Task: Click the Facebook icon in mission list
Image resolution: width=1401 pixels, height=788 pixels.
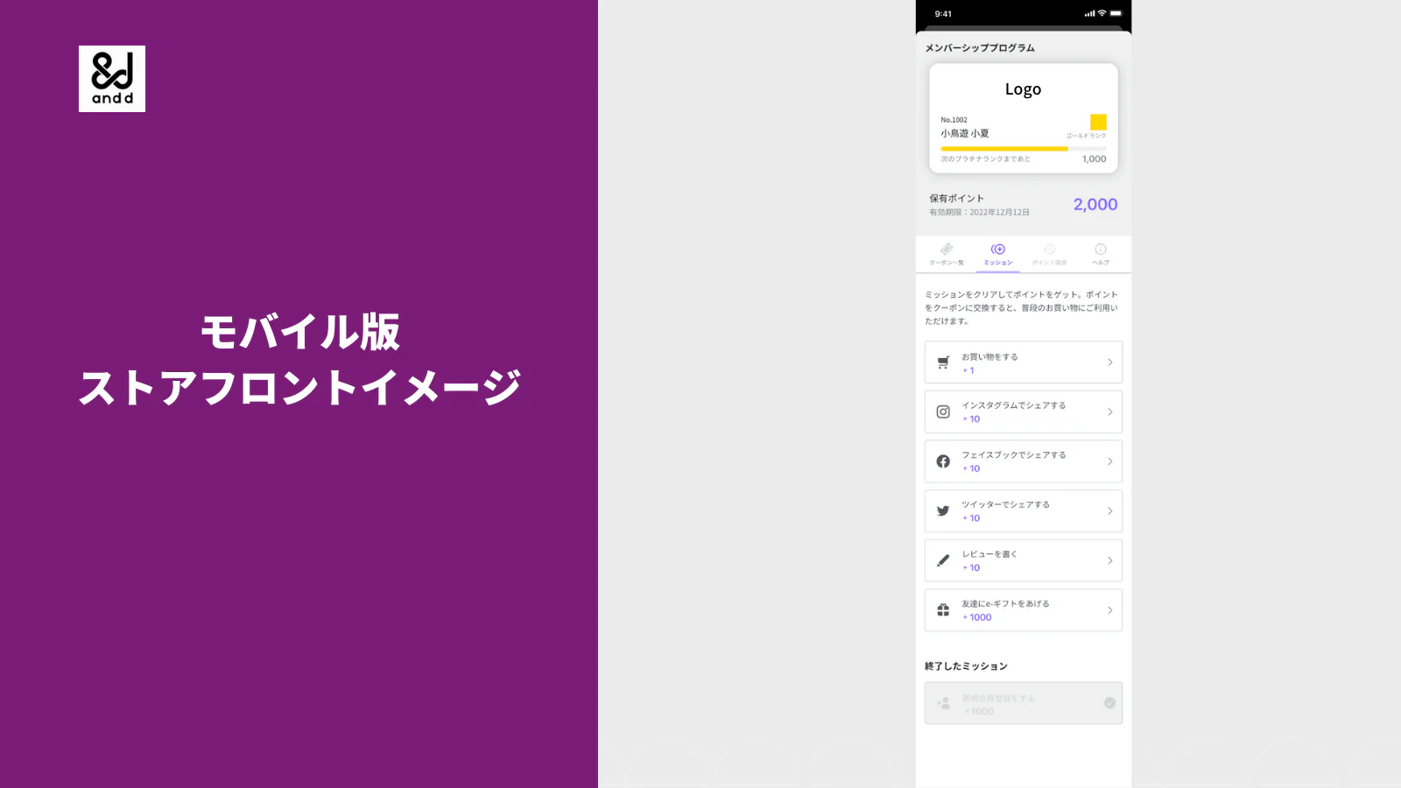Action: pos(943,461)
